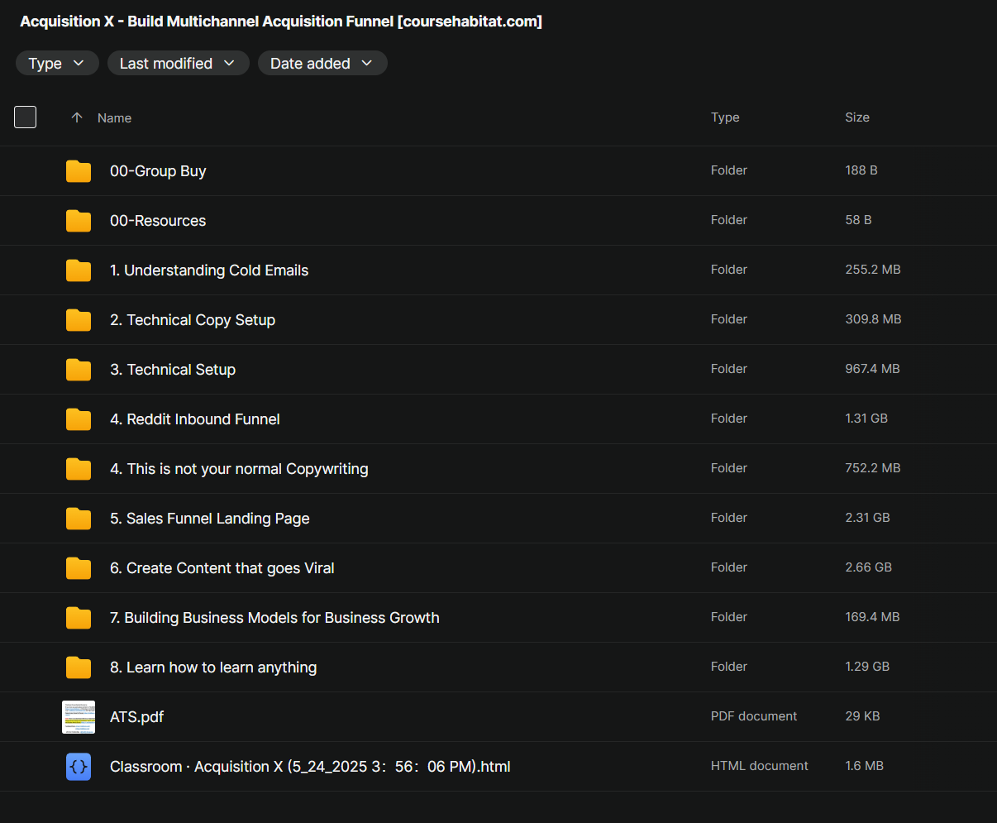Click the sort direction arrow beside Name
The image size is (997, 823).
coord(77,117)
